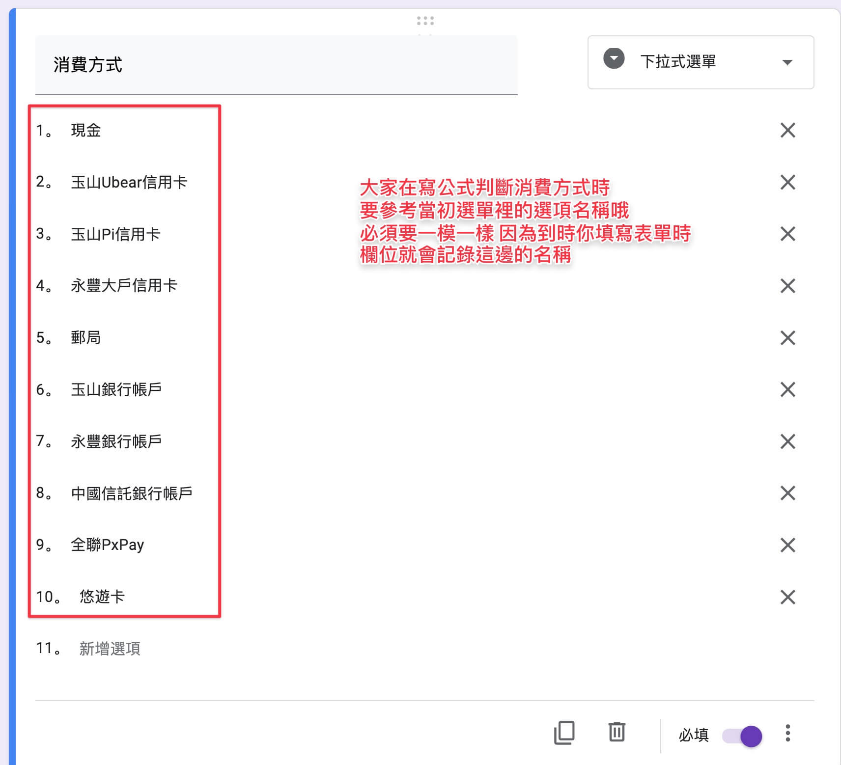Delete the 郵局 option via its X icon
The width and height of the screenshot is (841, 765).
787,338
